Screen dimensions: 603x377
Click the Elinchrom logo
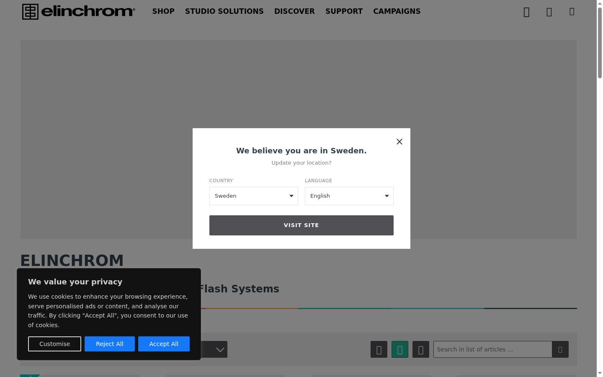[x=79, y=12]
